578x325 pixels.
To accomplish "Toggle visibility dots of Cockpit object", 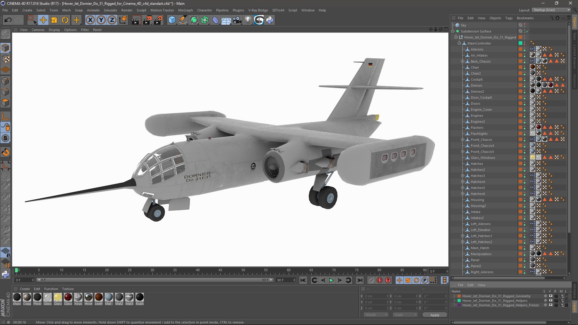I will pyautogui.click(x=524, y=79).
